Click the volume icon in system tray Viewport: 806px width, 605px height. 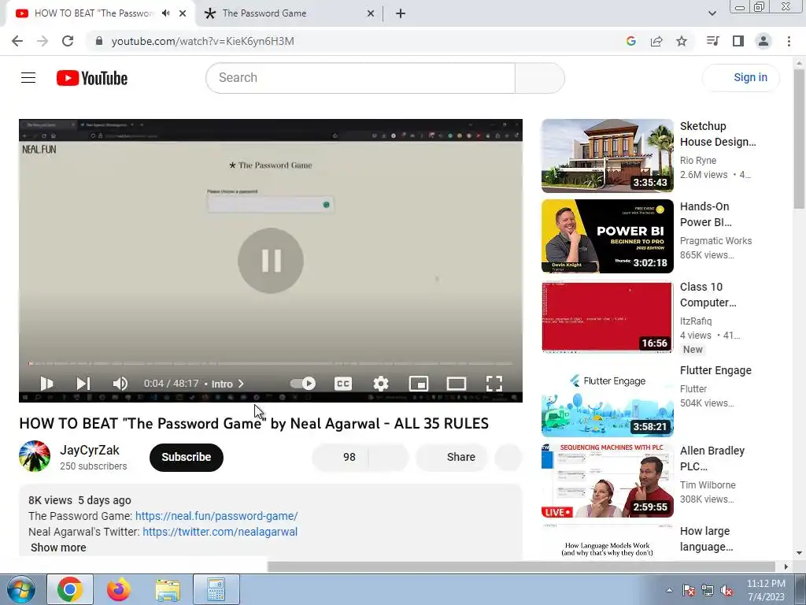click(727, 590)
